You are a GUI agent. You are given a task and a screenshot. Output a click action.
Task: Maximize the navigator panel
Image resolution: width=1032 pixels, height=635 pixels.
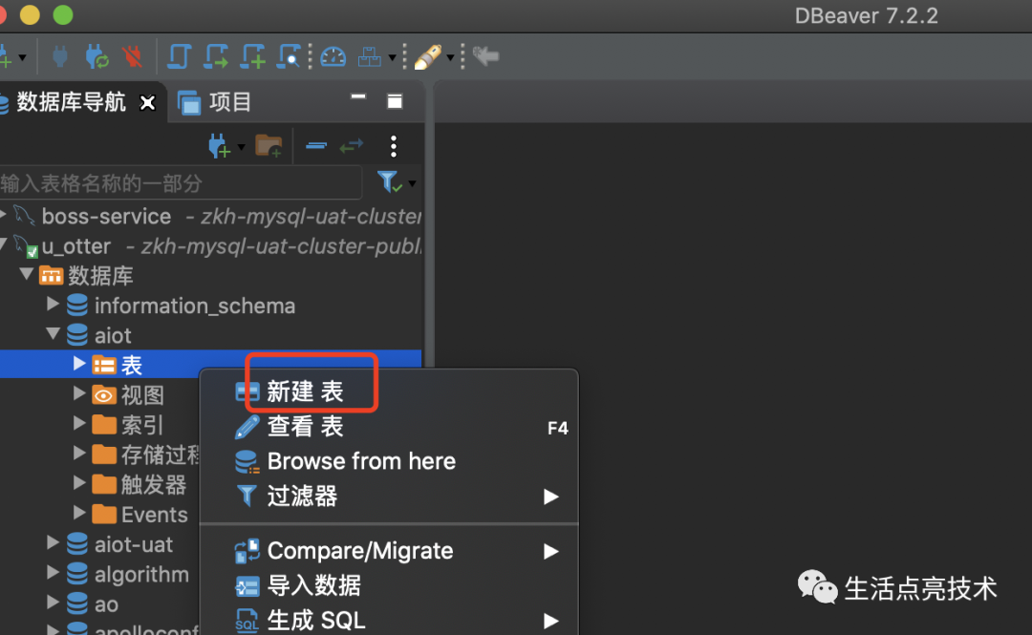click(395, 101)
